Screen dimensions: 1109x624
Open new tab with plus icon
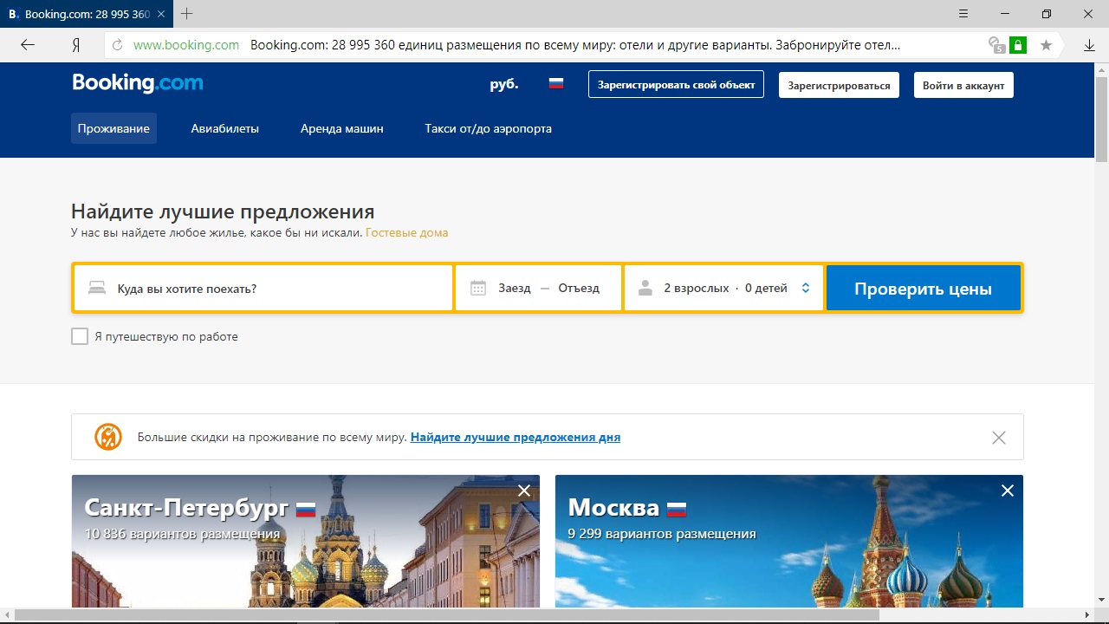(x=186, y=14)
